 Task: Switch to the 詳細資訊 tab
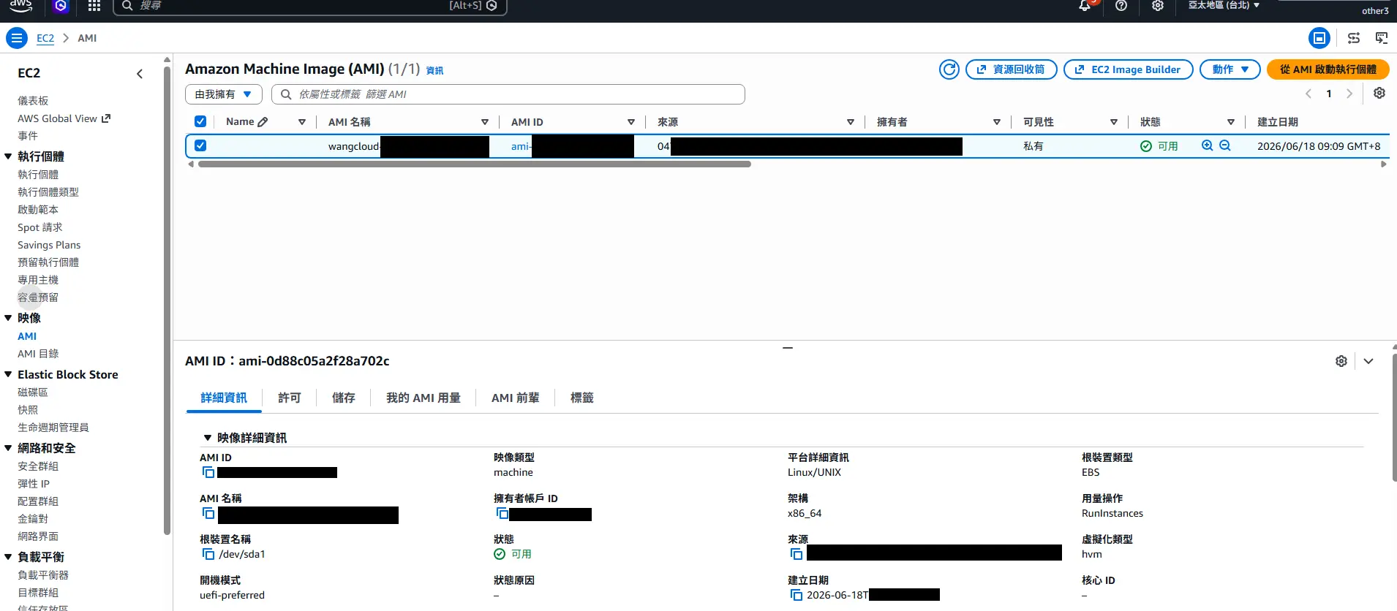224,398
